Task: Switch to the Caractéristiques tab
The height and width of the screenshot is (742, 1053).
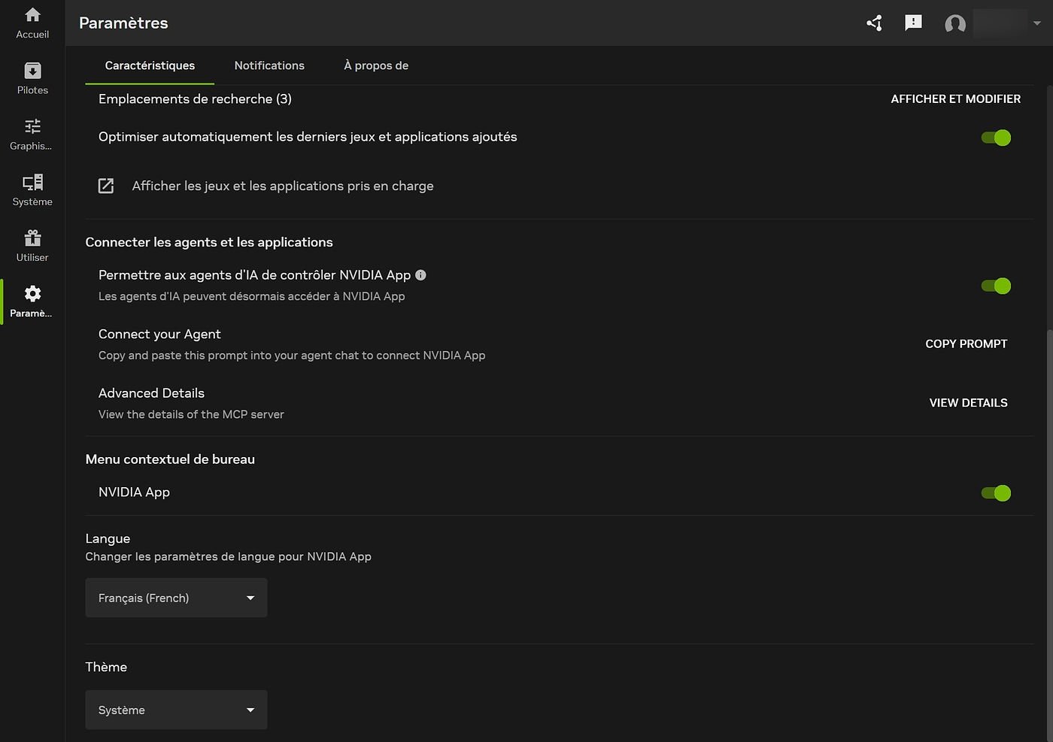Action: [150, 65]
